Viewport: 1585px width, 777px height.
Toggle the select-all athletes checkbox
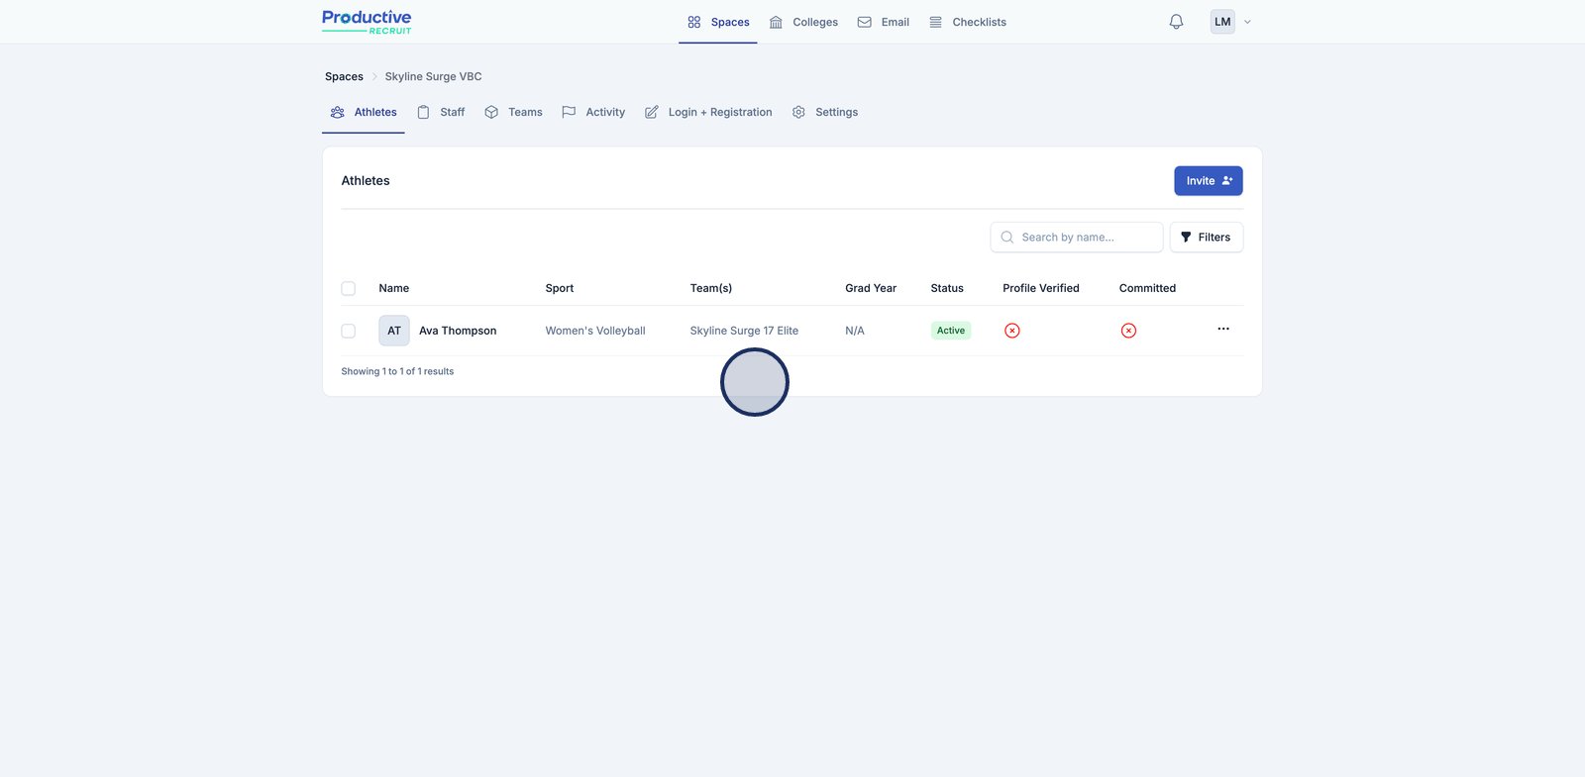(348, 288)
